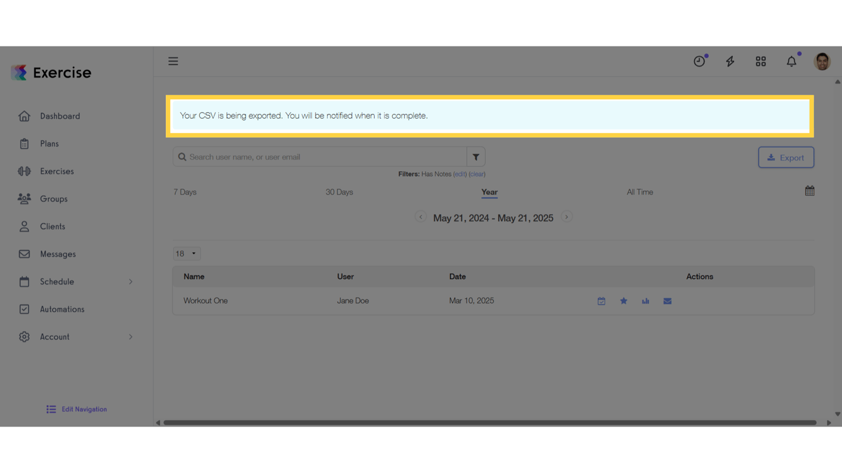
Task: Switch to the Clients section
Action: click(52, 226)
